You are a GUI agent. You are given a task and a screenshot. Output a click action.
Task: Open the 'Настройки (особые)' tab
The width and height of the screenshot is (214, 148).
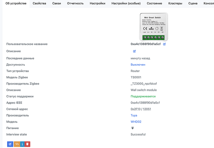point(126,3)
